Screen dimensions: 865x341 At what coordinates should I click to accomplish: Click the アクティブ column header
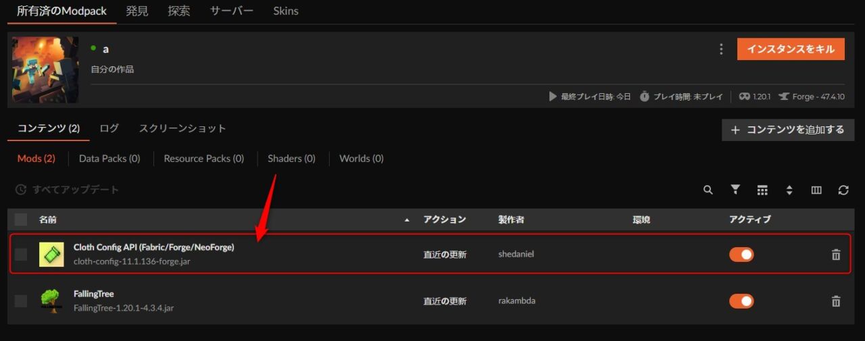coord(750,219)
